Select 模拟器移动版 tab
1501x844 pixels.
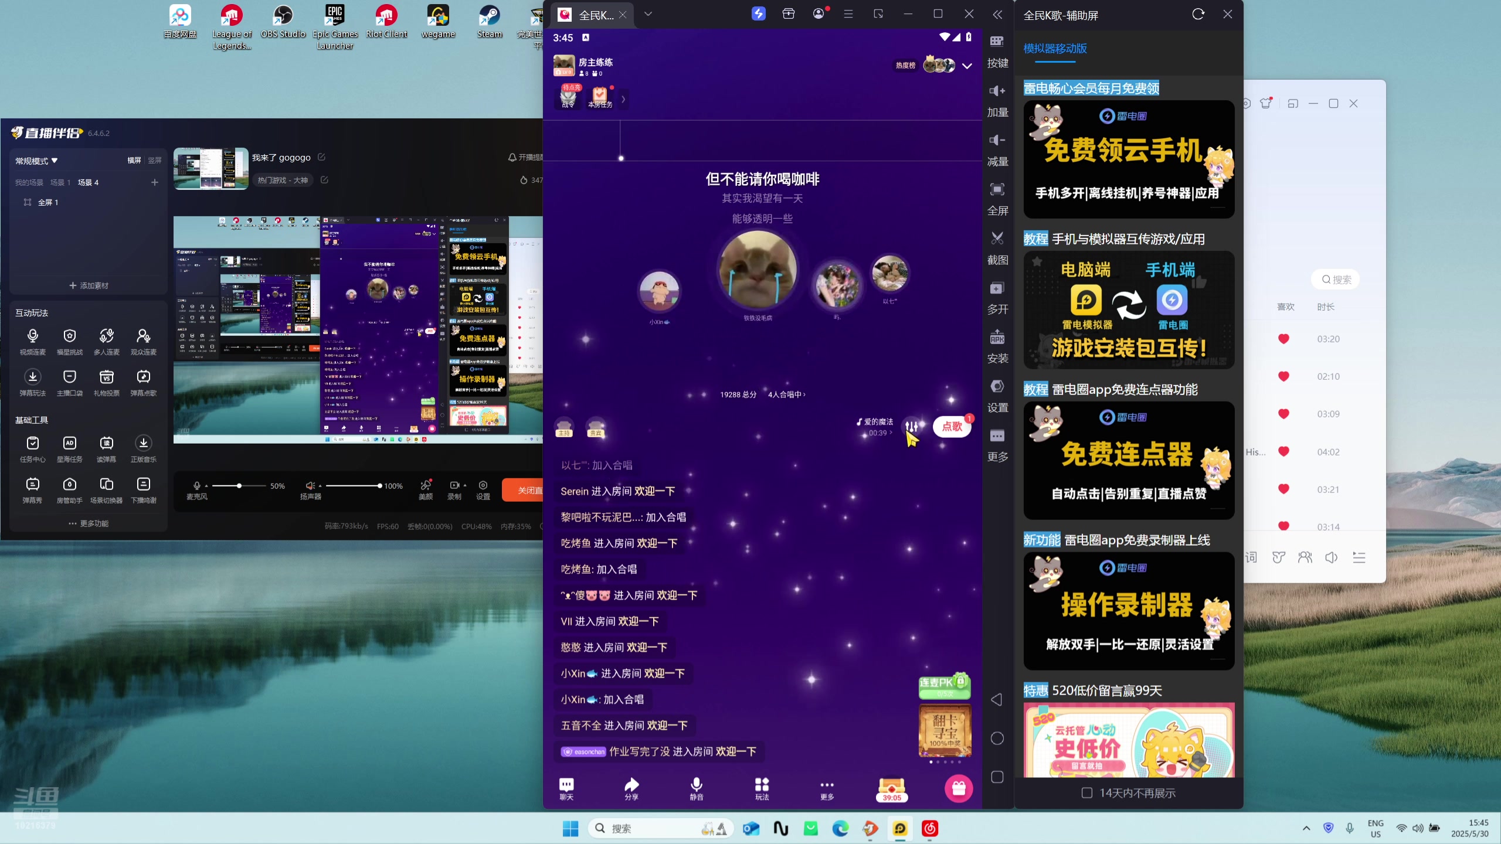1055,48
